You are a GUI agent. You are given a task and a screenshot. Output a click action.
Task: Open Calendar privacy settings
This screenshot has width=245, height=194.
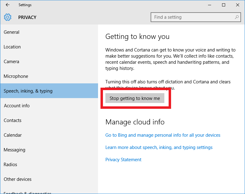point(13,135)
